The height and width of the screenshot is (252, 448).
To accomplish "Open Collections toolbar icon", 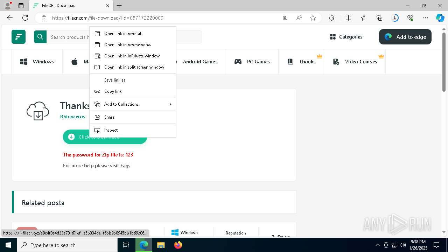I will (379, 18).
